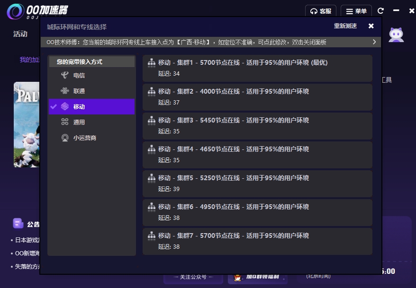Select 电信 broadband access type
The image size is (416, 288).
coord(92,76)
